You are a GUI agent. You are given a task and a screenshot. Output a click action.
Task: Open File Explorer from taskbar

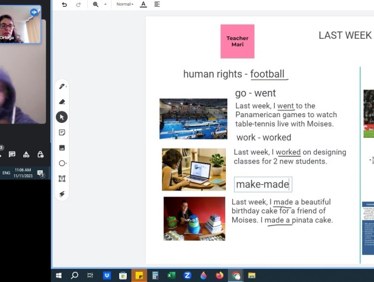(252, 276)
